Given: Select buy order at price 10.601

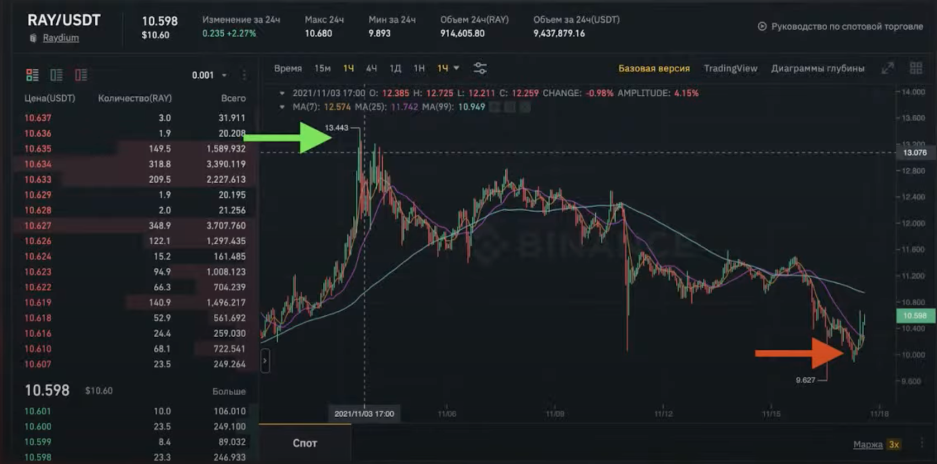Looking at the screenshot, I should coord(135,411).
